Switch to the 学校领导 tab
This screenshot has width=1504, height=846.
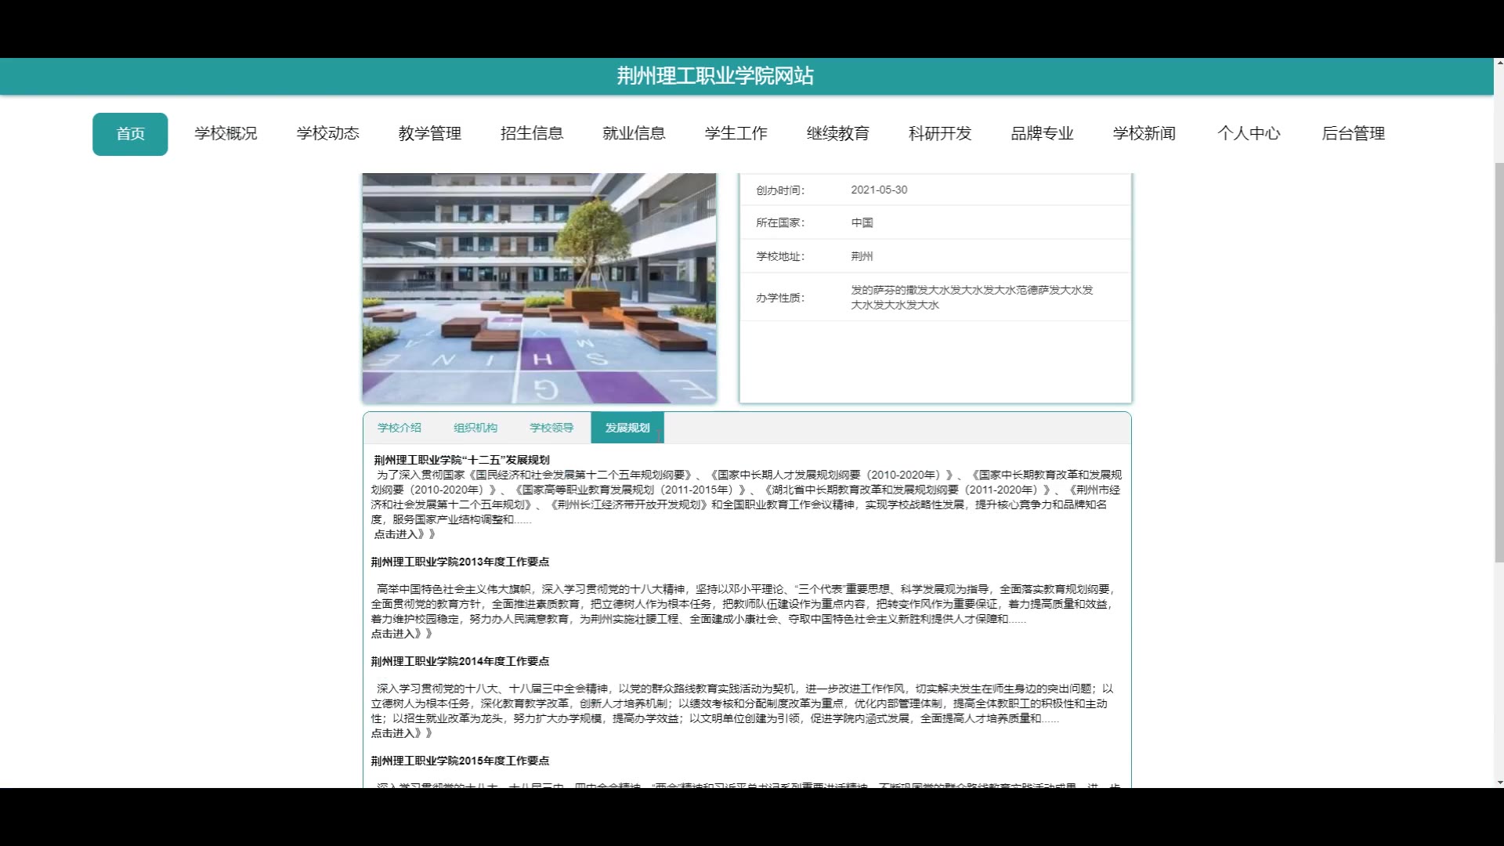tap(551, 428)
